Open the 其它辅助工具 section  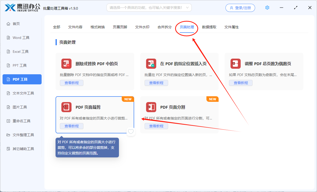(22, 149)
